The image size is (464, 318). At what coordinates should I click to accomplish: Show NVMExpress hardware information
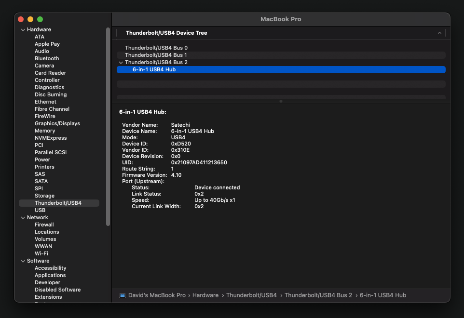51,138
